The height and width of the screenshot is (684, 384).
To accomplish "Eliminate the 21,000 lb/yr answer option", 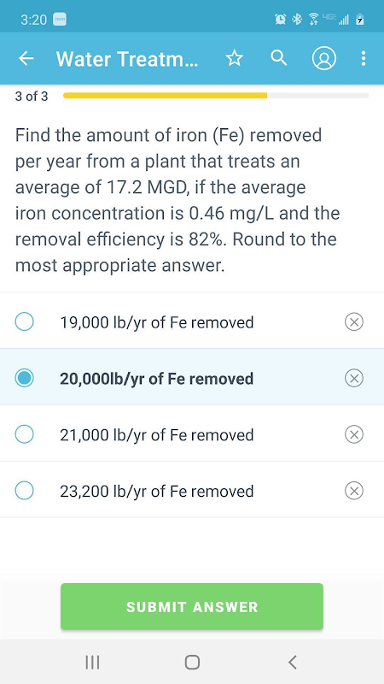I will (x=354, y=434).
